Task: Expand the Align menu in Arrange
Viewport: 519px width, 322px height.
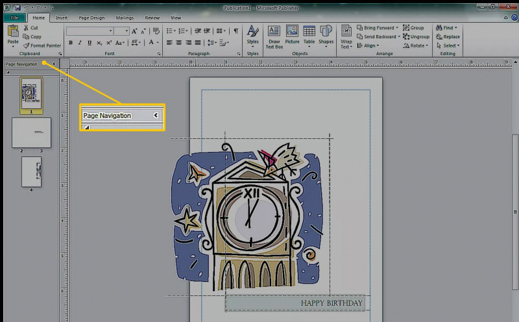Action: tap(368, 45)
